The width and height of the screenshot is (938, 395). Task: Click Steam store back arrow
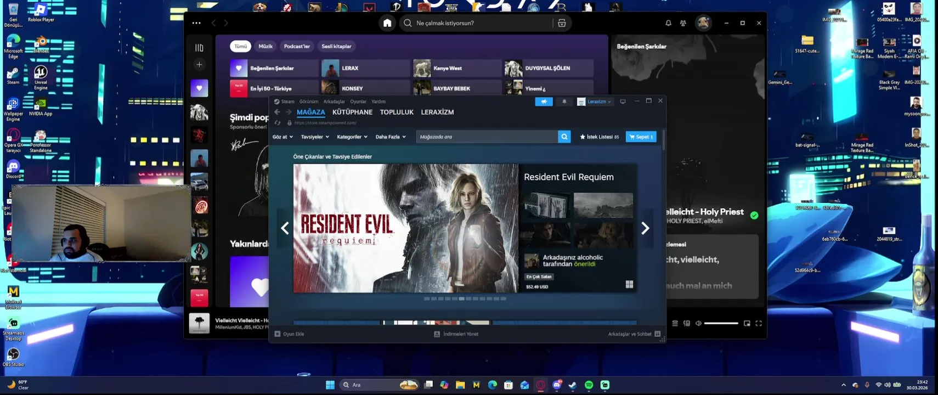tap(277, 112)
